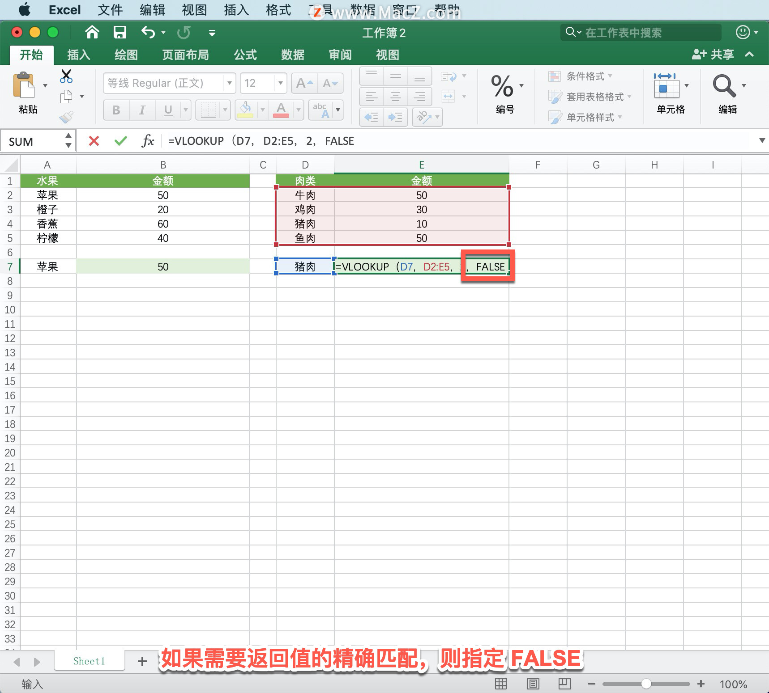
Task: Undo the last action
Action: 148,32
